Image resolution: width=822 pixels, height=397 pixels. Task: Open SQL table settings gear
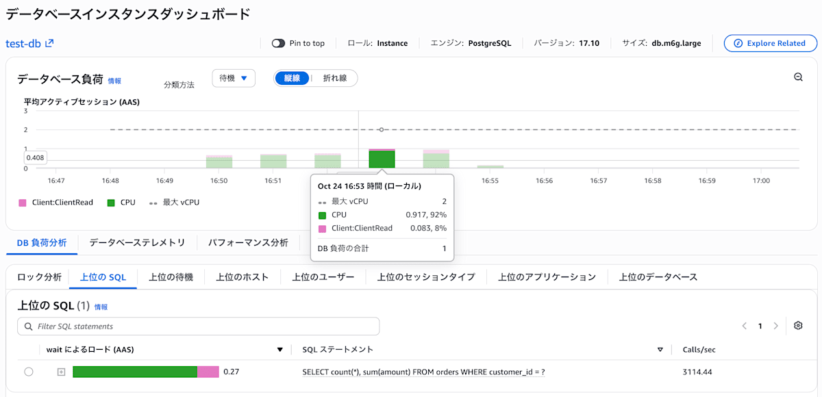click(x=798, y=326)
